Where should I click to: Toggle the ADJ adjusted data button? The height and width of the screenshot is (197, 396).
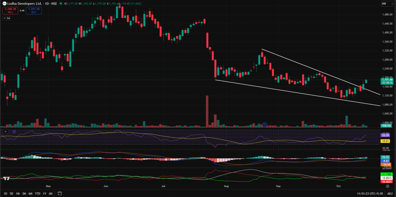pos(390,193)
